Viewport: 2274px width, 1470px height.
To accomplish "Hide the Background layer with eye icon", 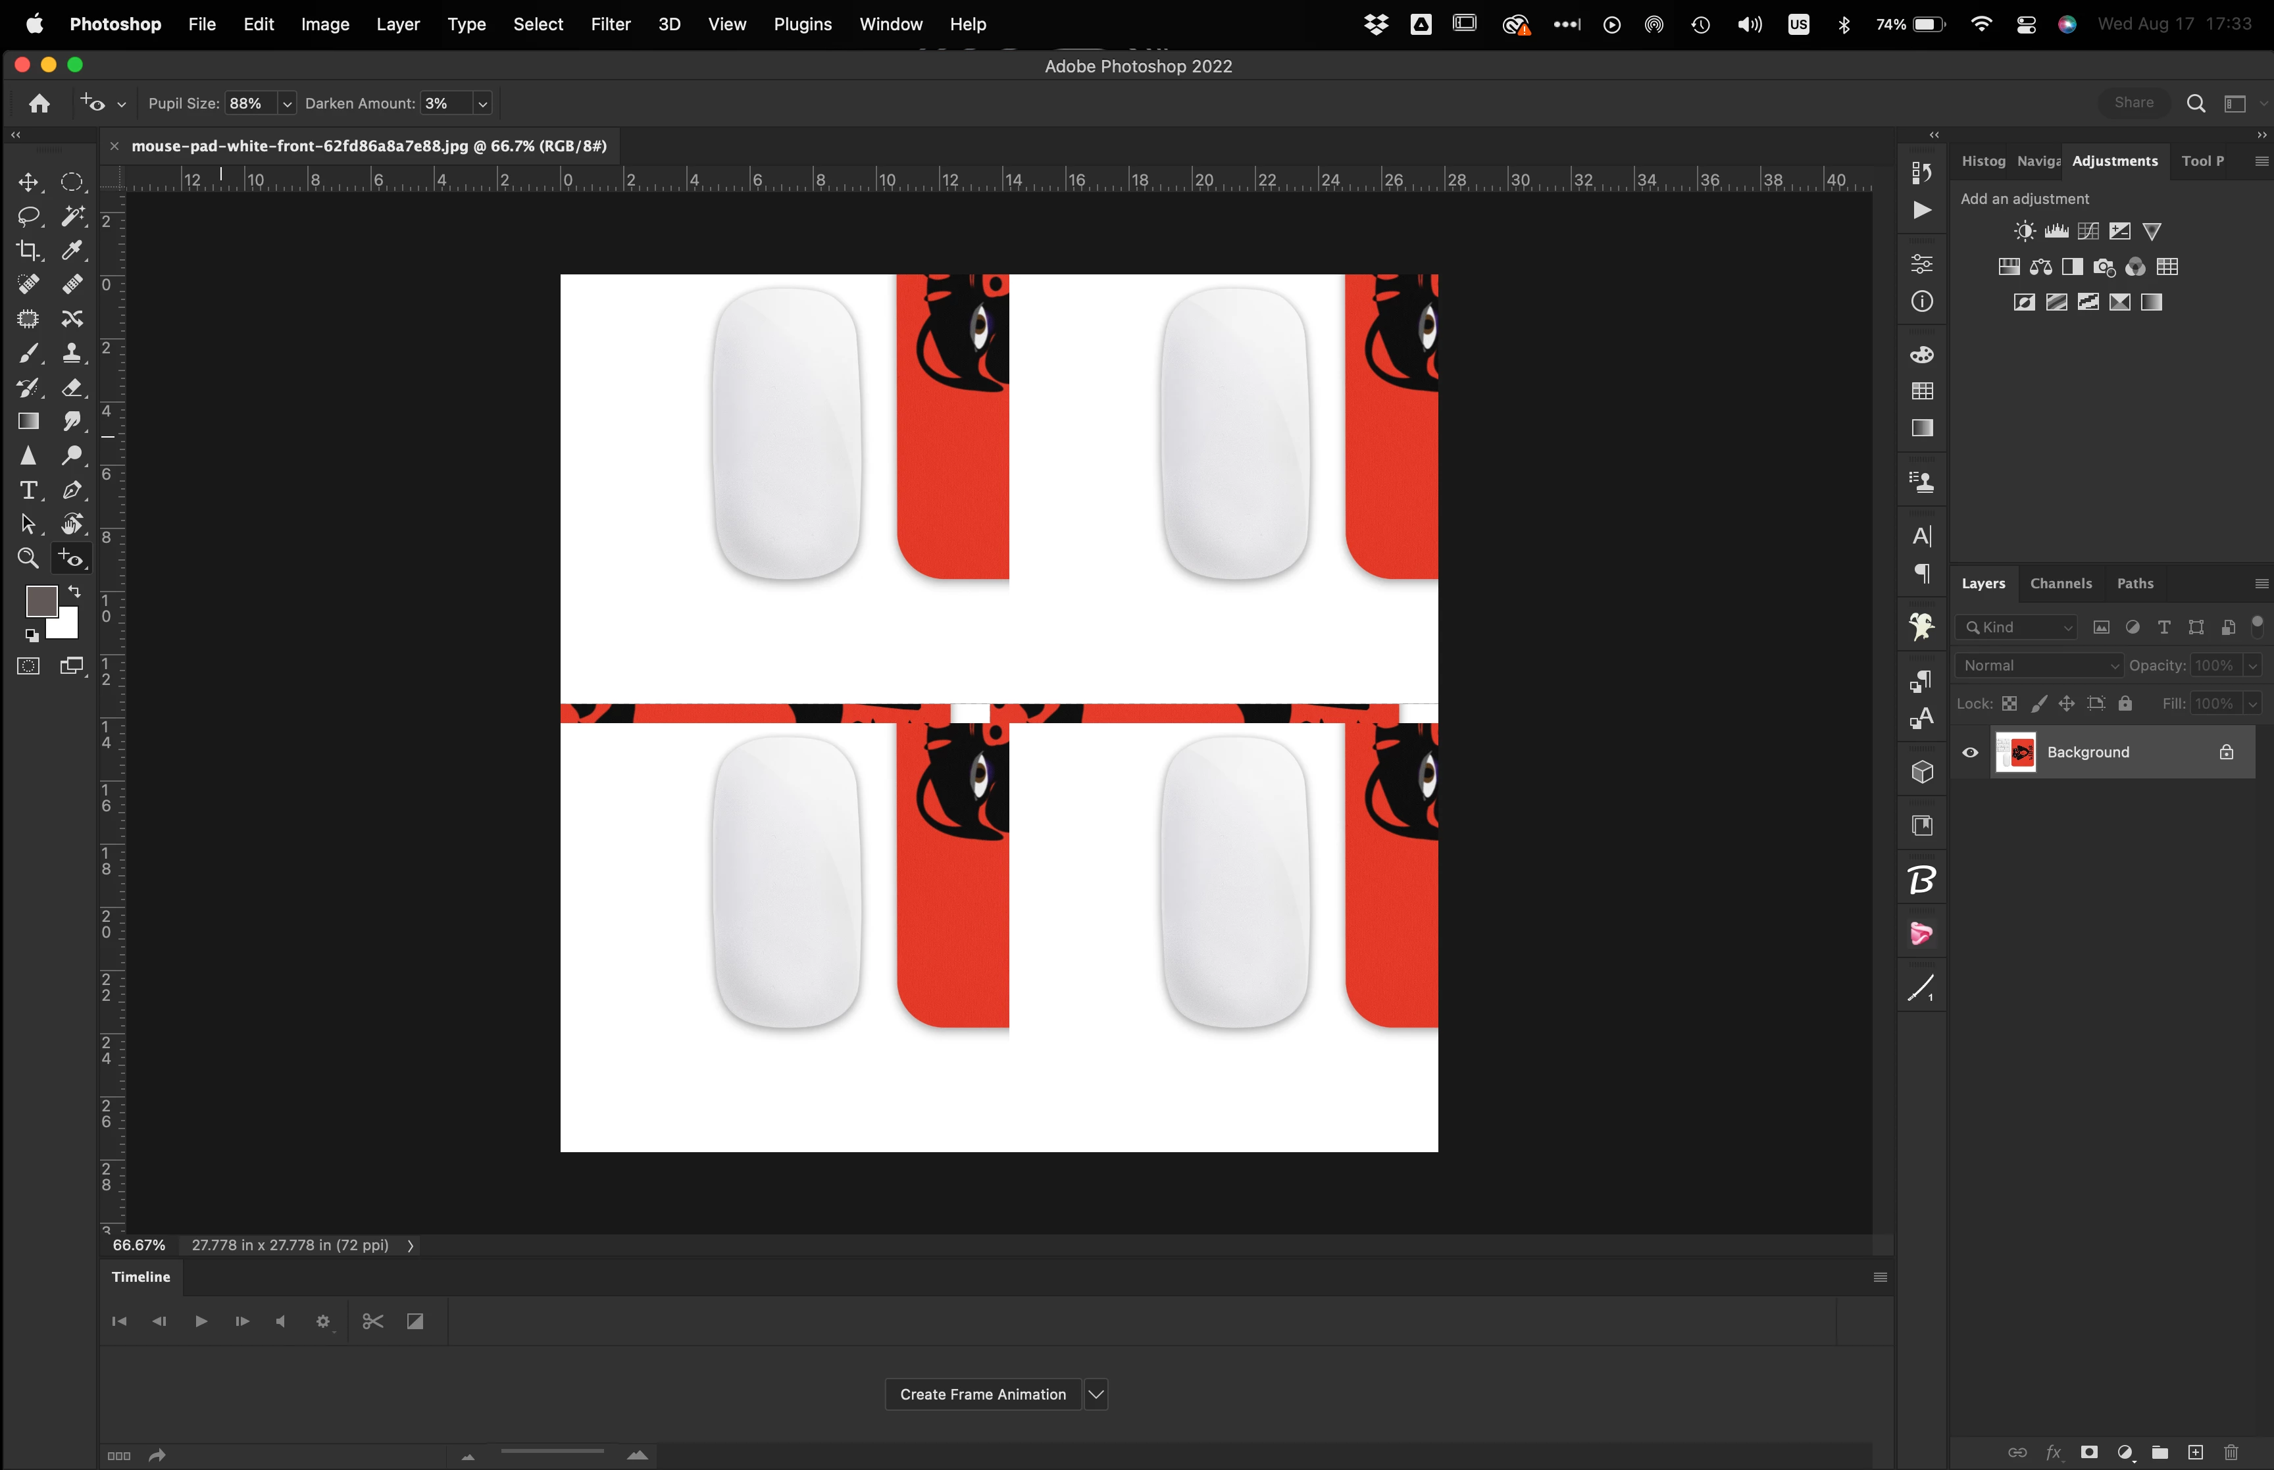I will pos(1969,752).
